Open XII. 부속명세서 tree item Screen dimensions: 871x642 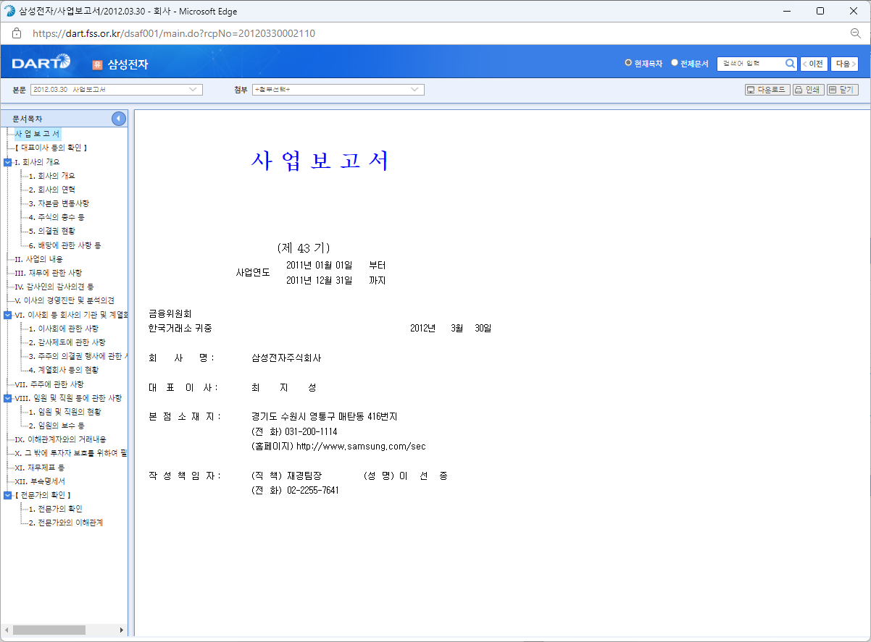pos(40,481)
